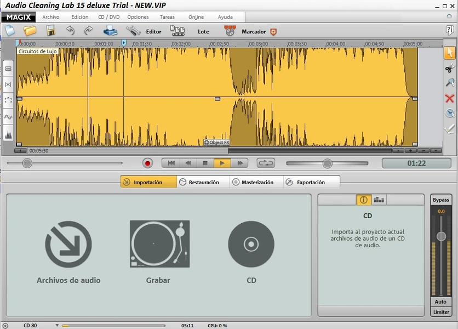Viewport: 458px width, 329px height.
Task: Select the clock time tool
Action: click(450, 113)
